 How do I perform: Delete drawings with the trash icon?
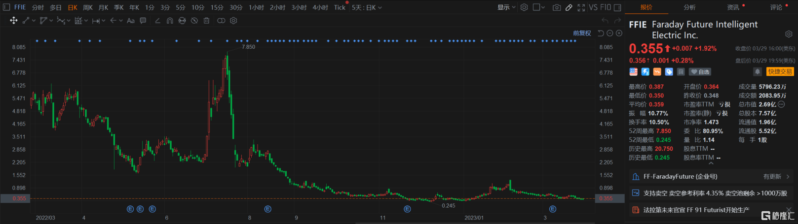[207, 21]
